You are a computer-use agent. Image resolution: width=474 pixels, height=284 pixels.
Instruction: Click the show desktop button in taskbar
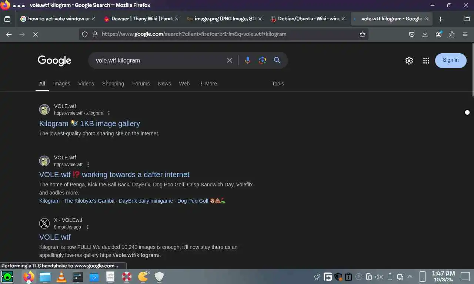(465, 277)
